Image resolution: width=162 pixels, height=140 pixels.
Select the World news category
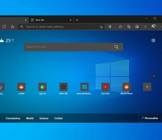(30, 118)
